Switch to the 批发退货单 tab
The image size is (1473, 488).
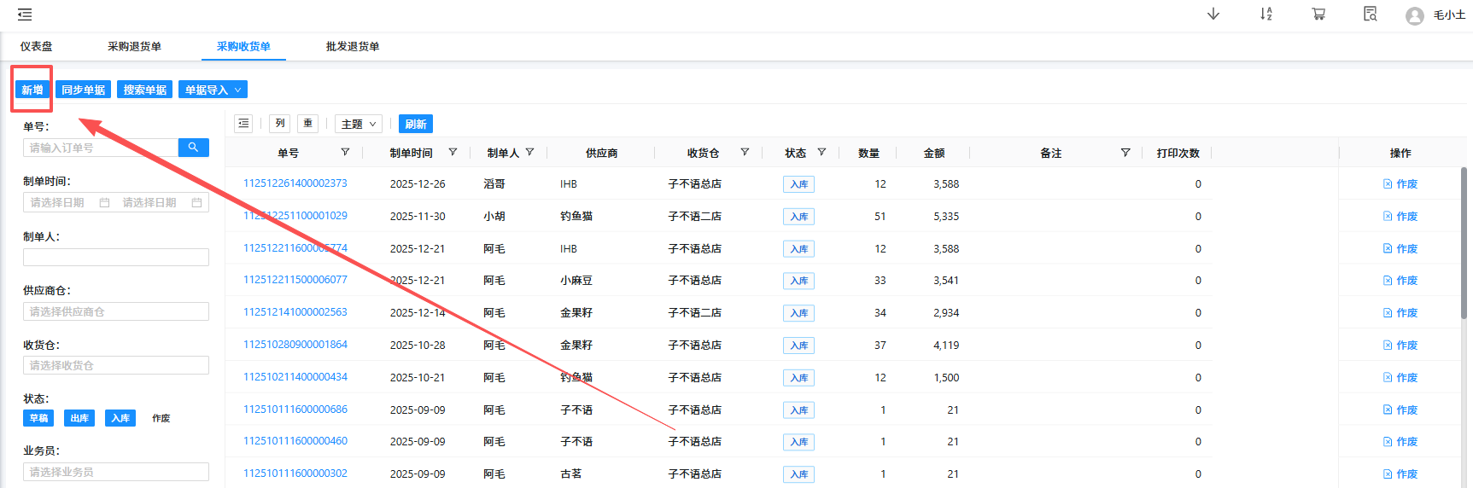pyautogui.click(x=353, y=47)
